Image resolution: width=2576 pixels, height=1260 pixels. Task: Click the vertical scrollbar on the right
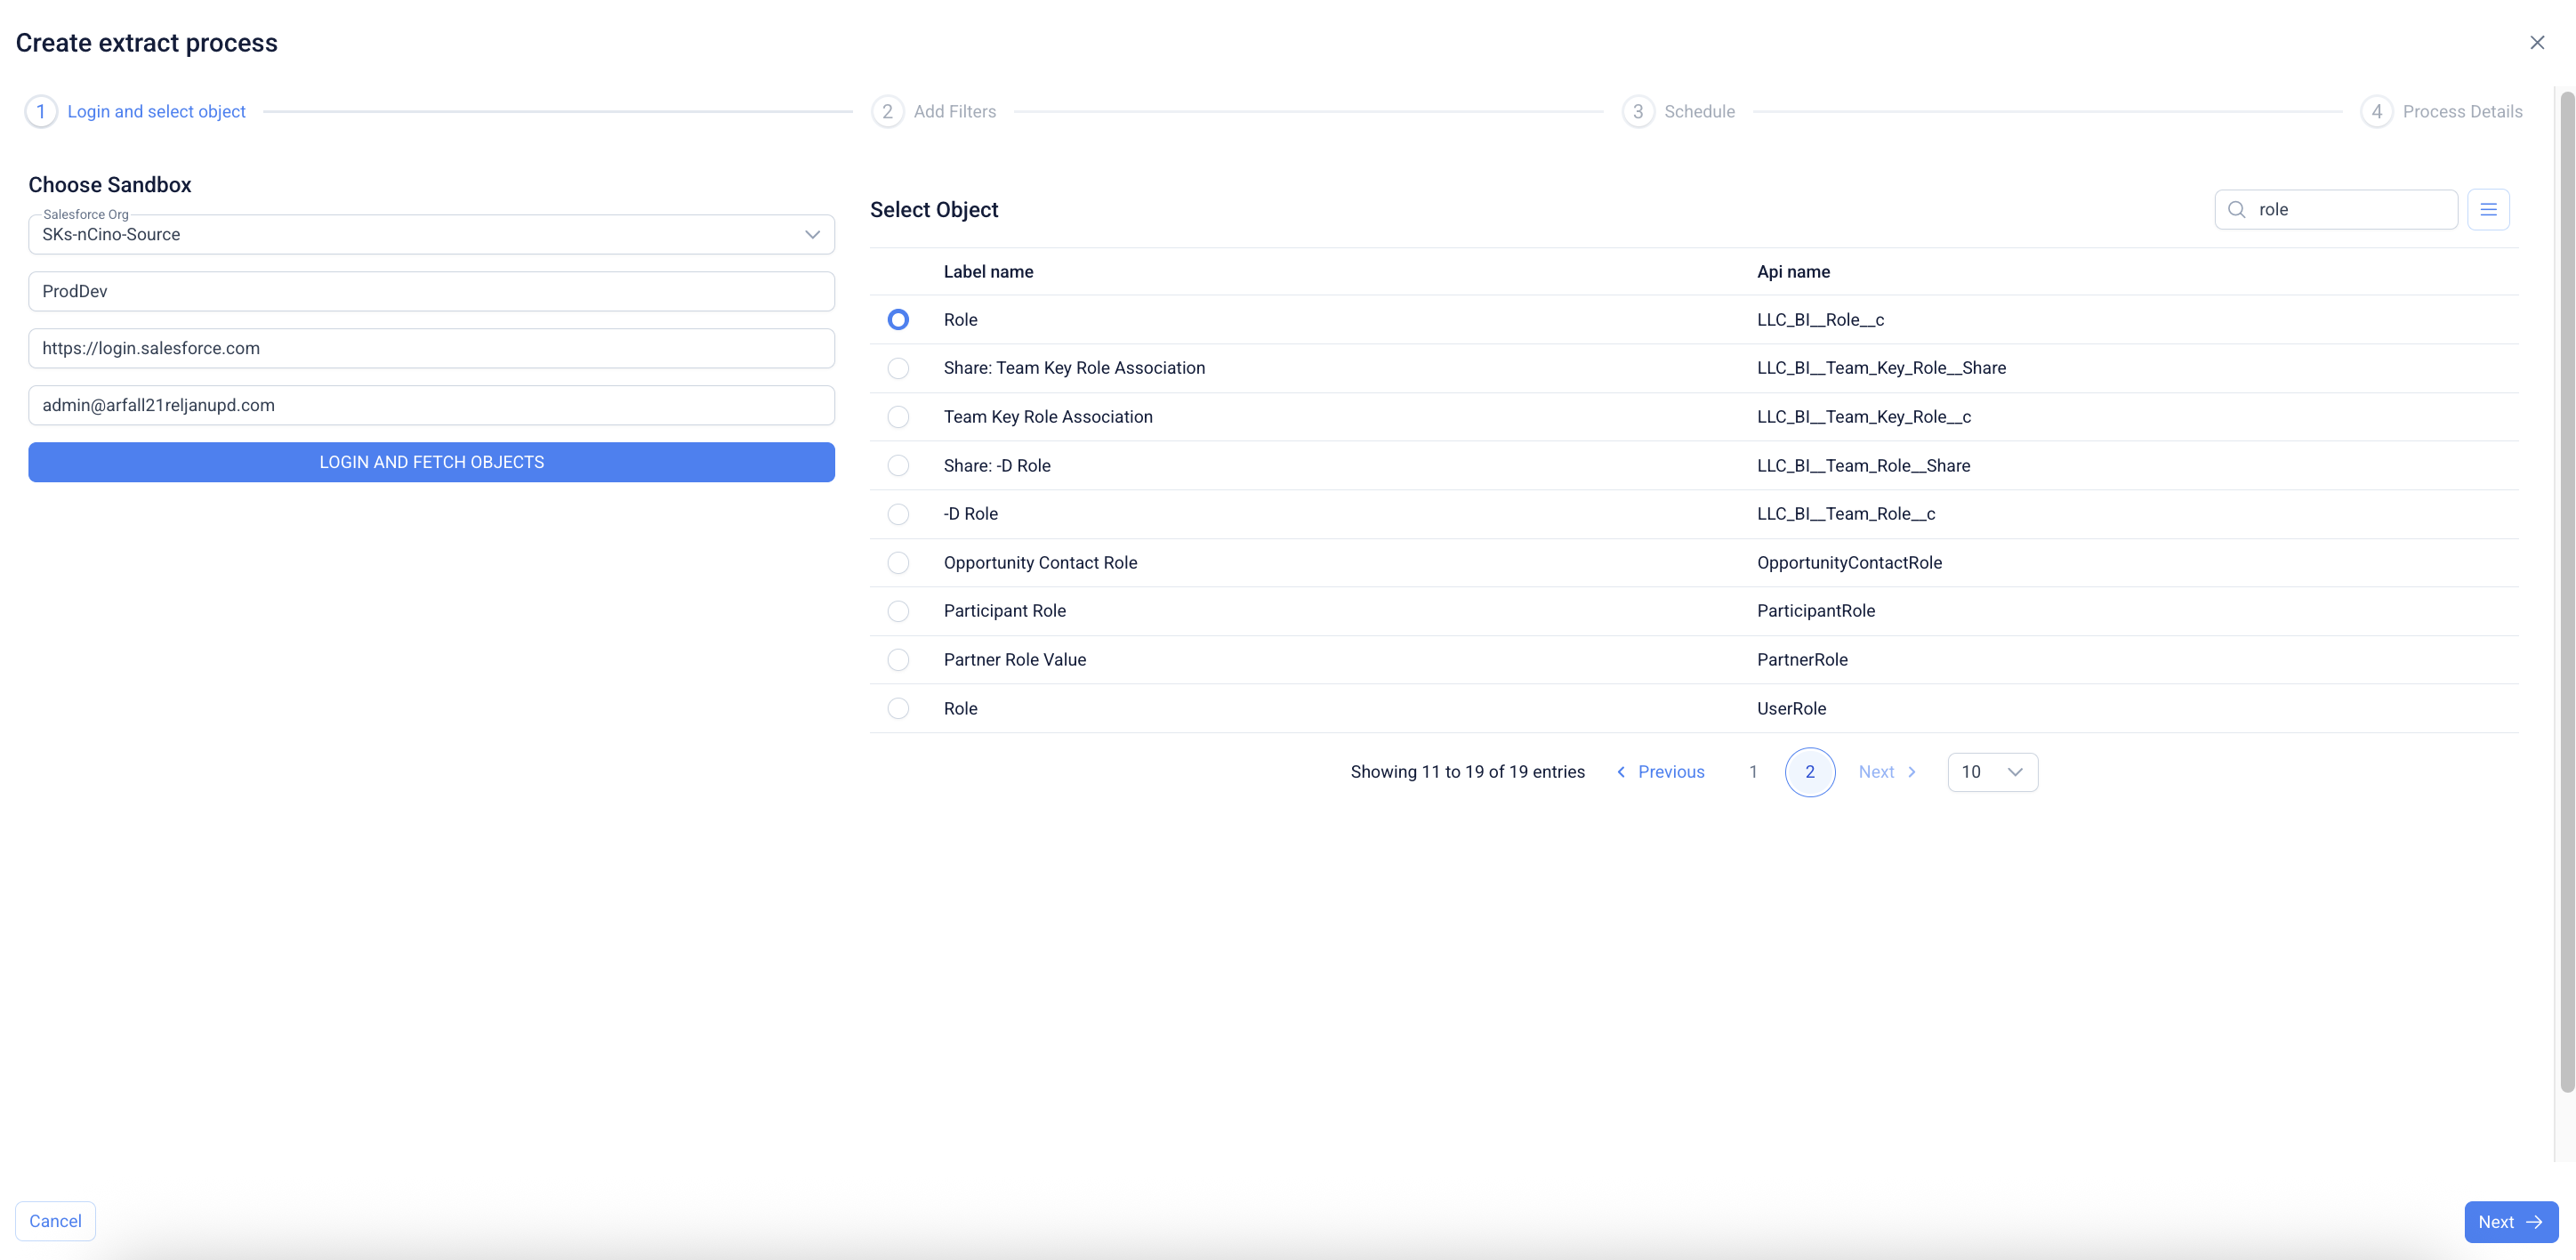coord(2566,590)
